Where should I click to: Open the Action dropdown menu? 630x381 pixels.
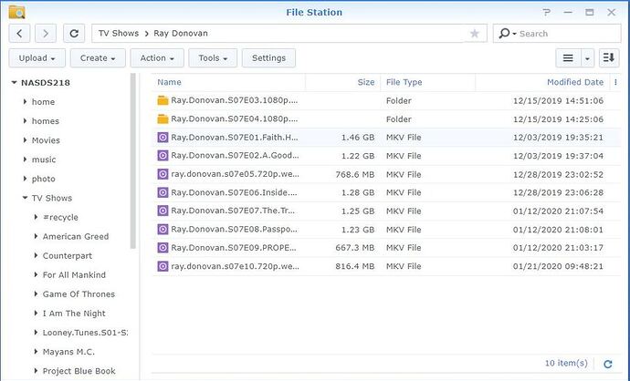pyautogui.click(x=157, y=58)
